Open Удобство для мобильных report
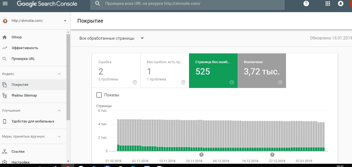This screenshot has width=352, height=167. click(x=33, y=121)
